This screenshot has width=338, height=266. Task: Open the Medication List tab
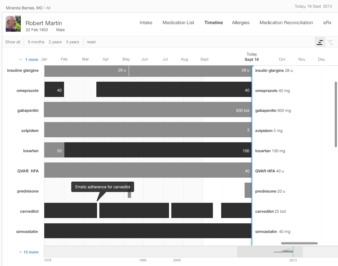click(x=178, y=23)
